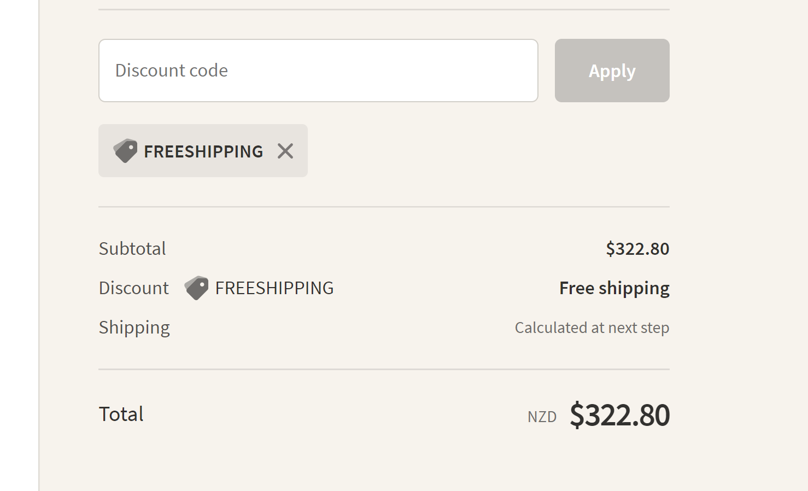Click the tag icon beside the Discount row
The width and height of the screenshot is (808, 491).
tap(196, 288)
